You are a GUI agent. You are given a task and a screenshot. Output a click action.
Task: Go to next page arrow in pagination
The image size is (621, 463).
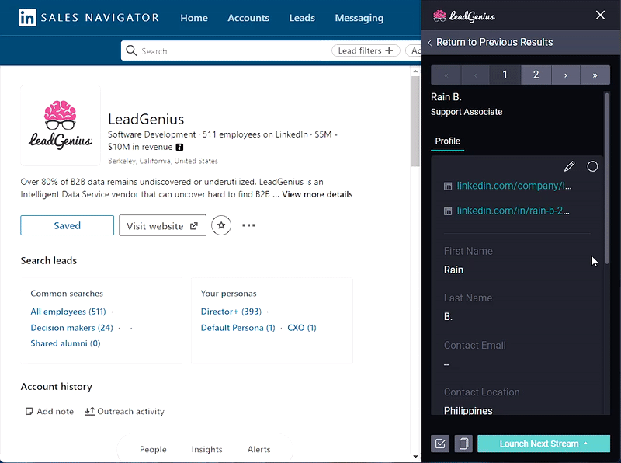tap(566, 75)
